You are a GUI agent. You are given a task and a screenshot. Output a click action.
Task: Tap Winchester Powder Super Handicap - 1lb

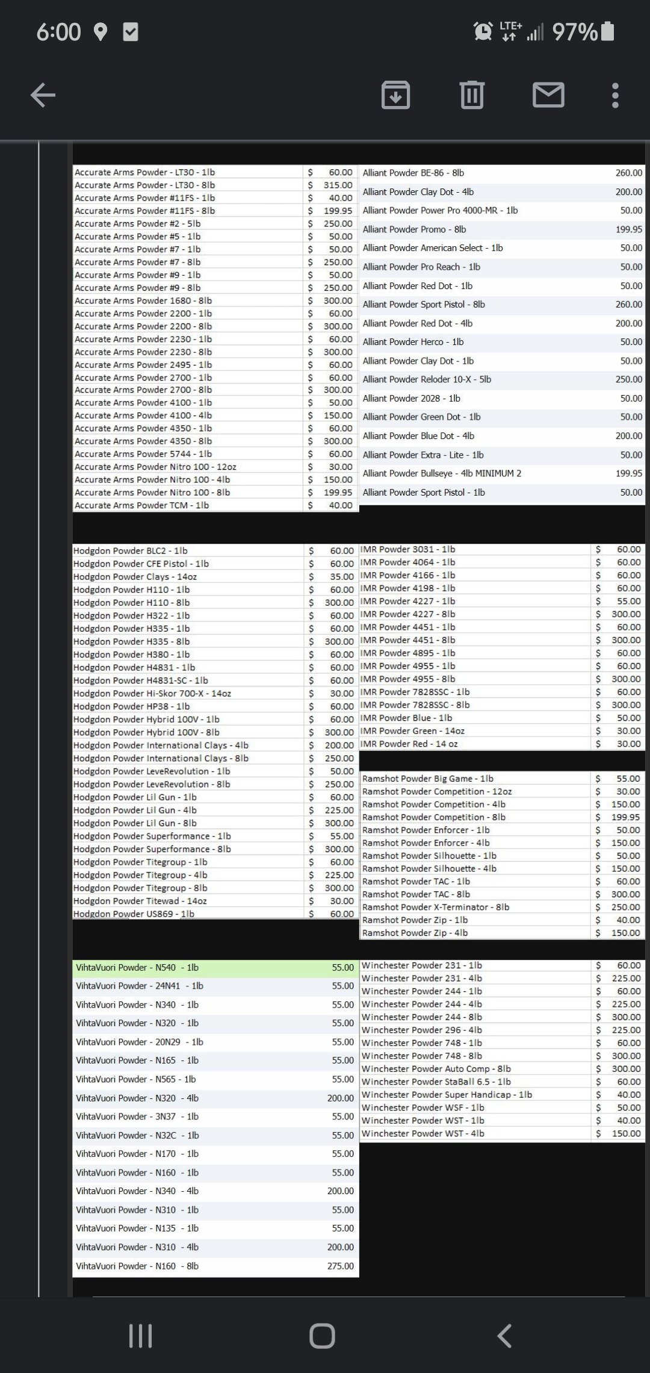click(x=447, y=1095)
